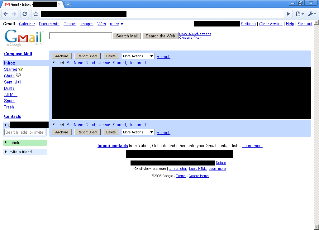Open the top More Actions dropdown
This screenshot has width=319, height=230.
click(x=138, y=56)
